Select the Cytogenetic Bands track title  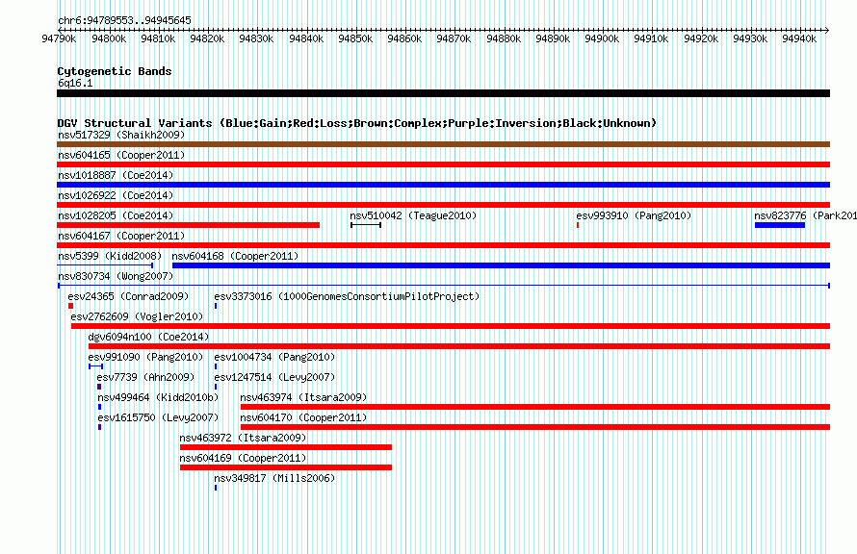[115, 71]
